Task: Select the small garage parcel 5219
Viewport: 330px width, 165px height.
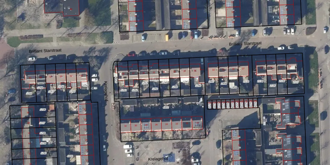Action: tap(210, 105)
